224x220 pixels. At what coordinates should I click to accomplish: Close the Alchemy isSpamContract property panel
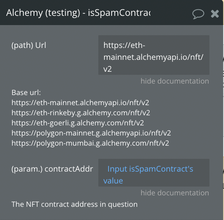point(215,14)
